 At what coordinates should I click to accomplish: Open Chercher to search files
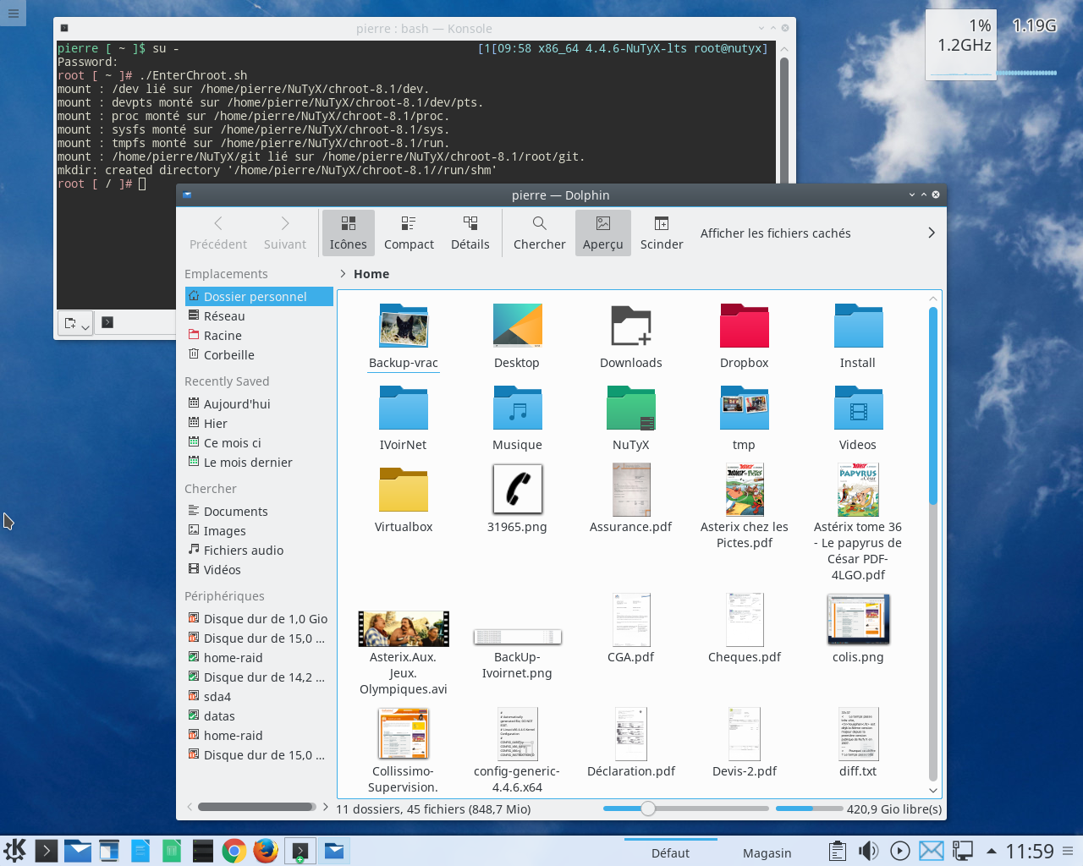click(539, 233)
